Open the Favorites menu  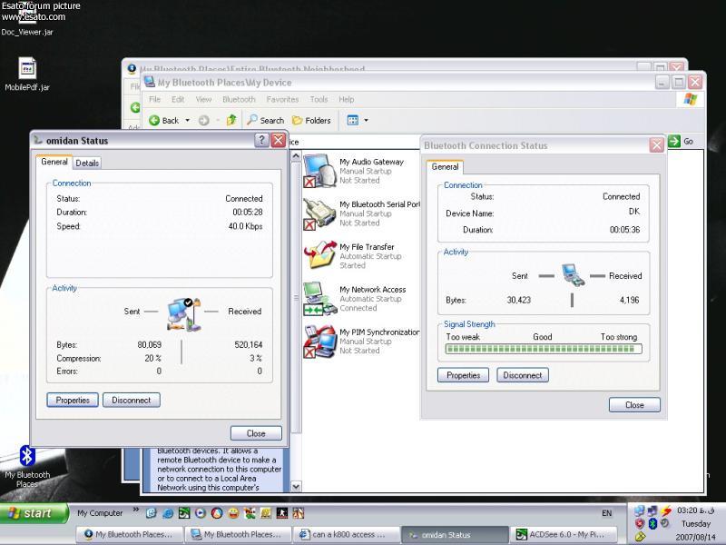[282, 99]
